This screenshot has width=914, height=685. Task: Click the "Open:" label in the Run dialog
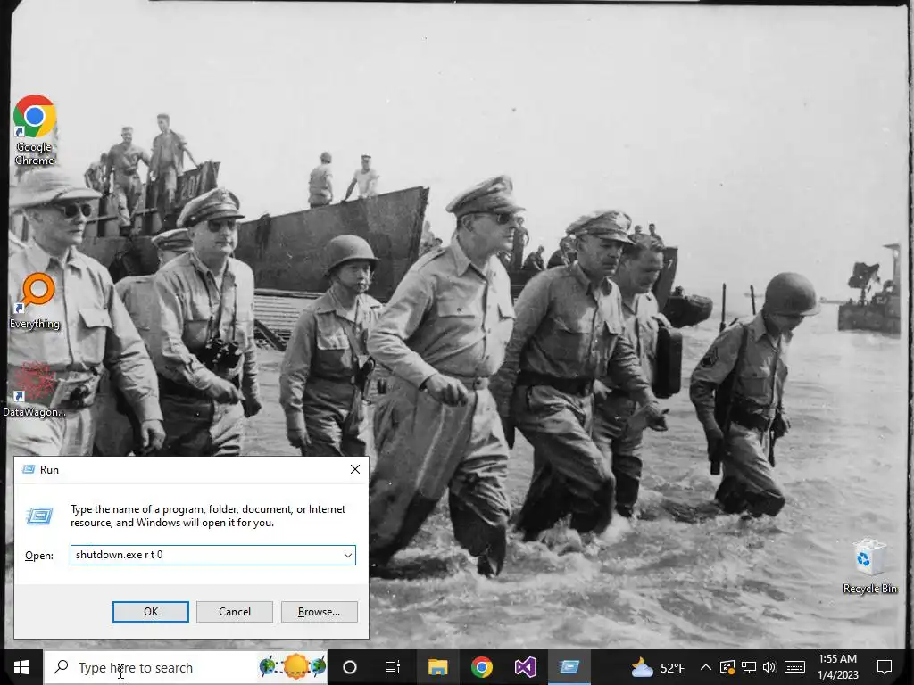tap(39, 556)
